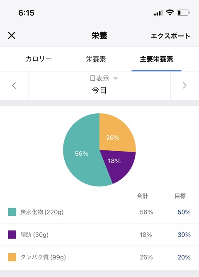Go to previous day with left chevron
Viewport: 199px width, 277px height.
(x=14, y=85)
